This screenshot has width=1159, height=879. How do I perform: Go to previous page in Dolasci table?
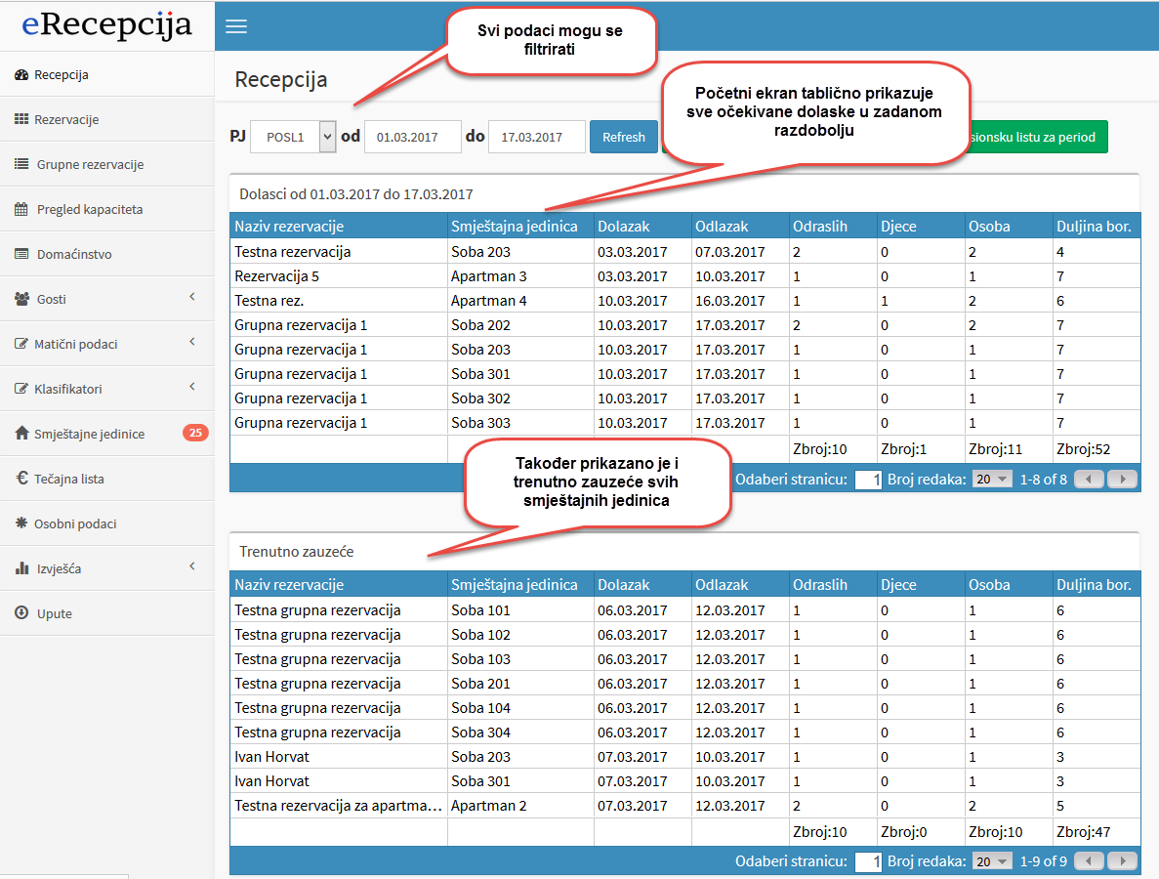click(1088, 479)
